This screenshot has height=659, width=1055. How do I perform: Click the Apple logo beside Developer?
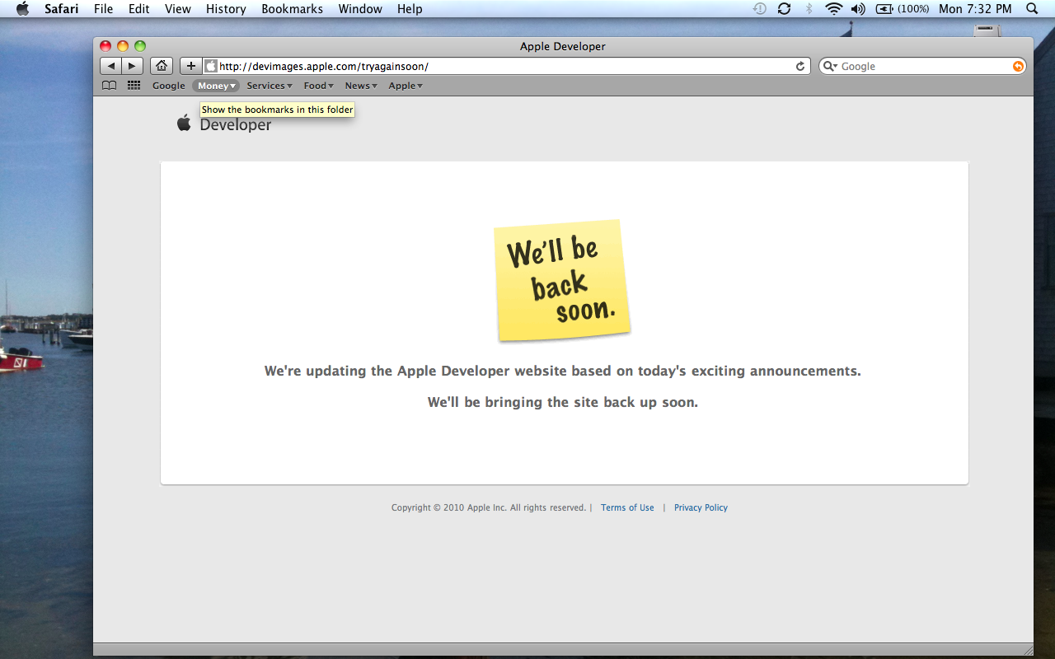[184, 124]
